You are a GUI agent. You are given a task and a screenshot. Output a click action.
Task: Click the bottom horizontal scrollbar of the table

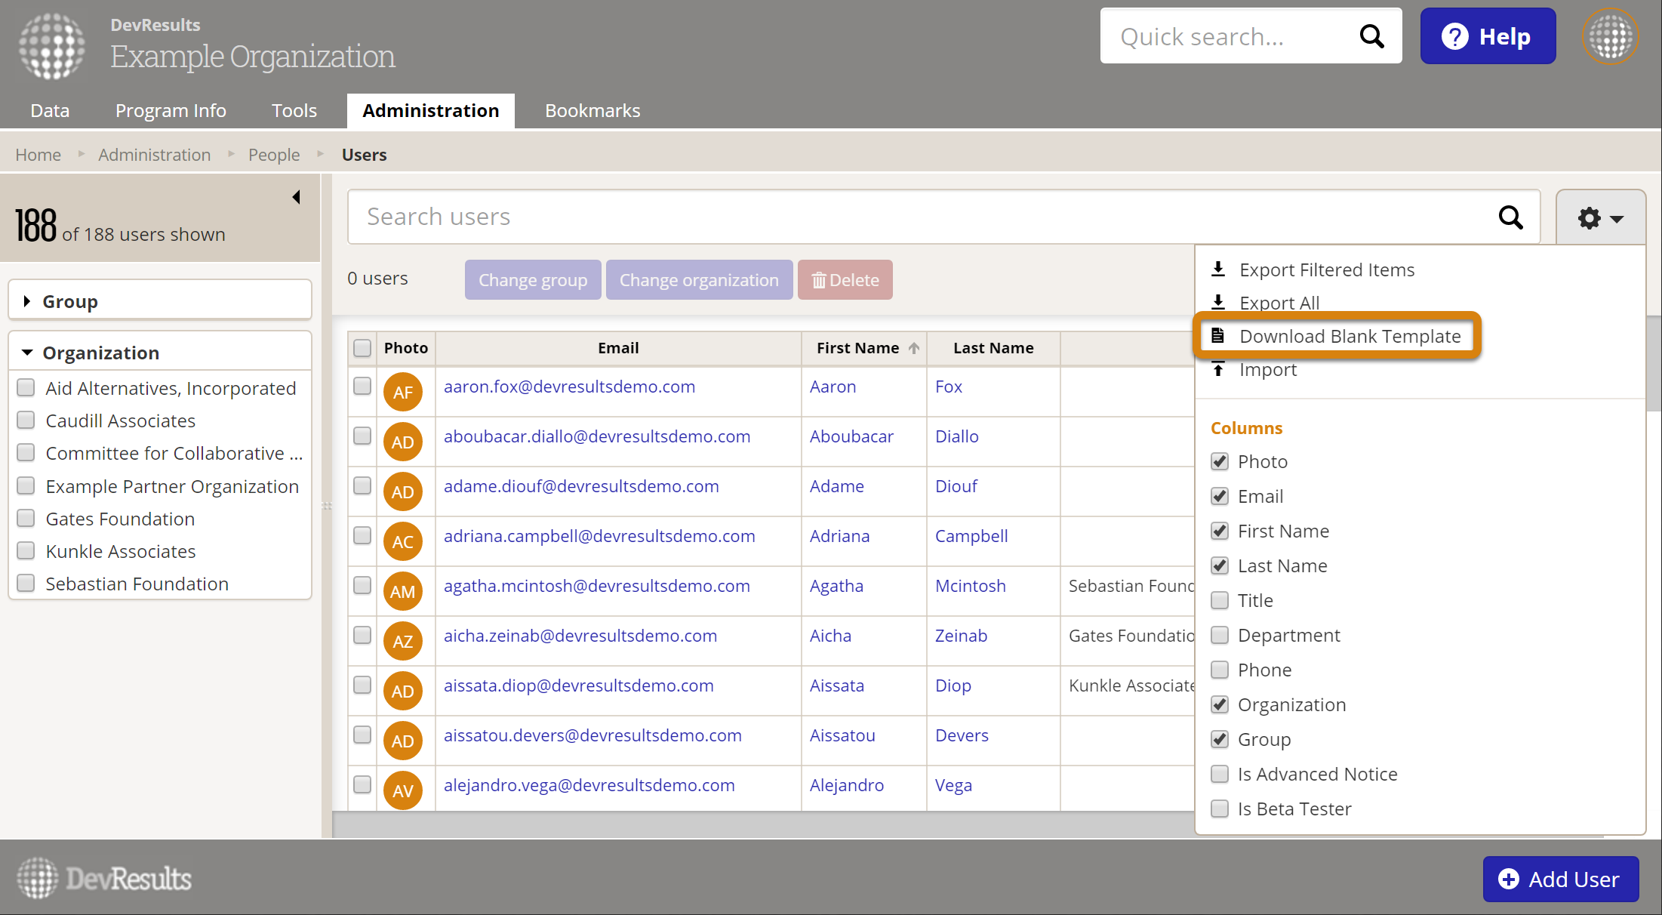pyautogui.click(x=755, y=824)
